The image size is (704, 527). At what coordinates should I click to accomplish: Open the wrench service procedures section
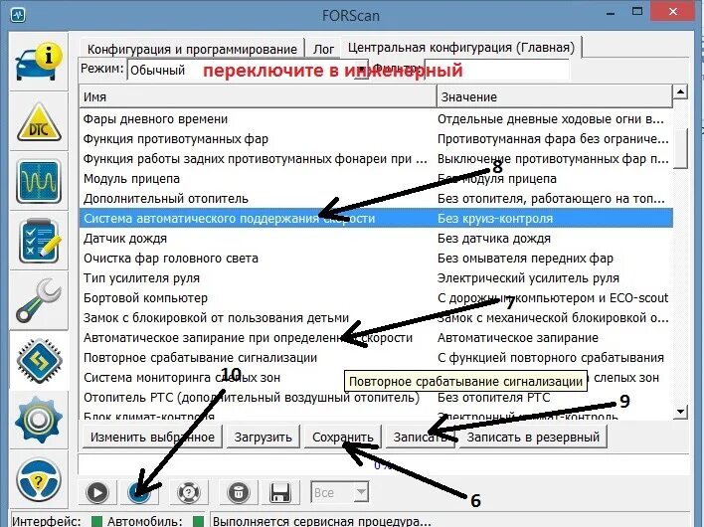click(x=39, y=300)
